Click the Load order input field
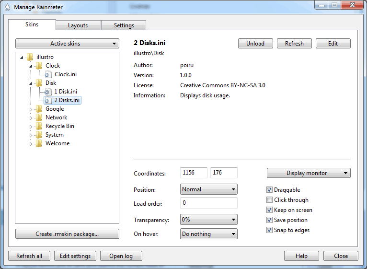367x269 pixels. pyautogui.click(x=208, y=203)
